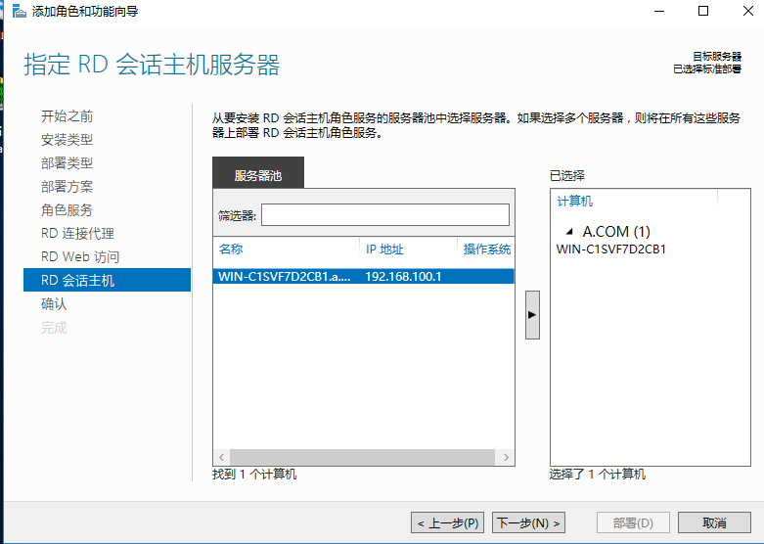Open the 服务器池 tab
Image resolution: width=764 pixels, height=544 pixels.
tap(258, 172)
